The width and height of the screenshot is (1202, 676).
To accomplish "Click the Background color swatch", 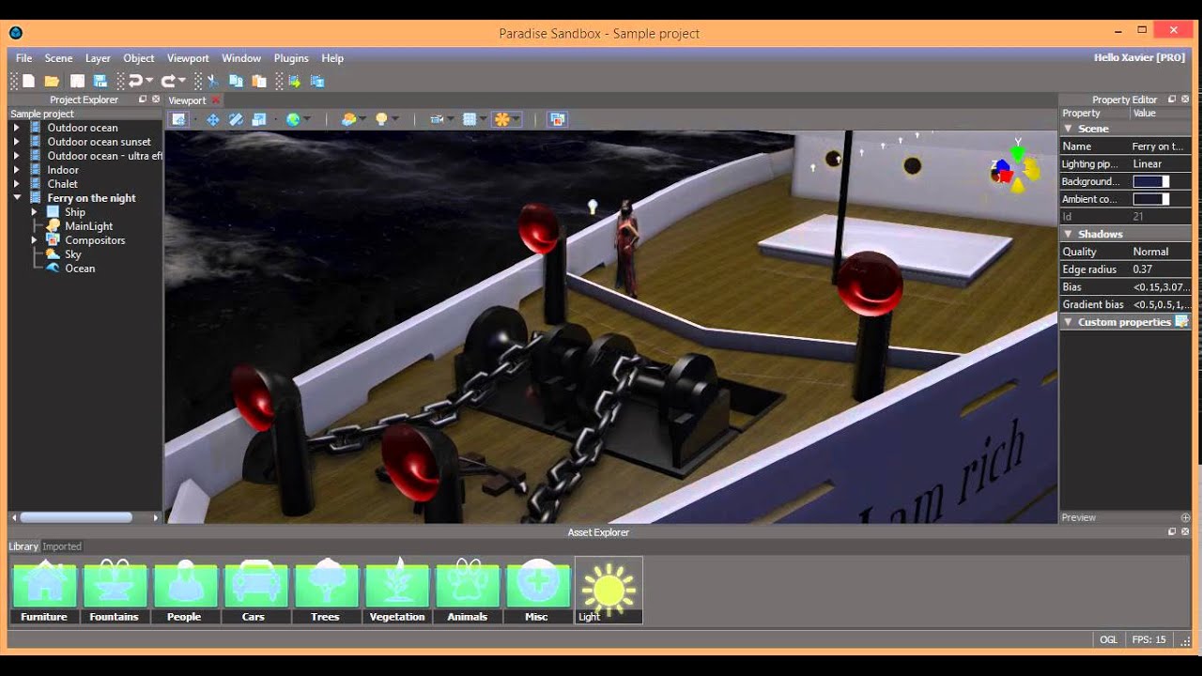I will [1151, 181].
